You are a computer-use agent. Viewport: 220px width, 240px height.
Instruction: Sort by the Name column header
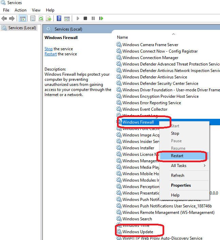tap(122, 37)
